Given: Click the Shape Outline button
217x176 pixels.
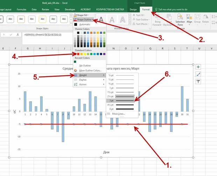Looking at the screenshot, I should coord(84,20).
